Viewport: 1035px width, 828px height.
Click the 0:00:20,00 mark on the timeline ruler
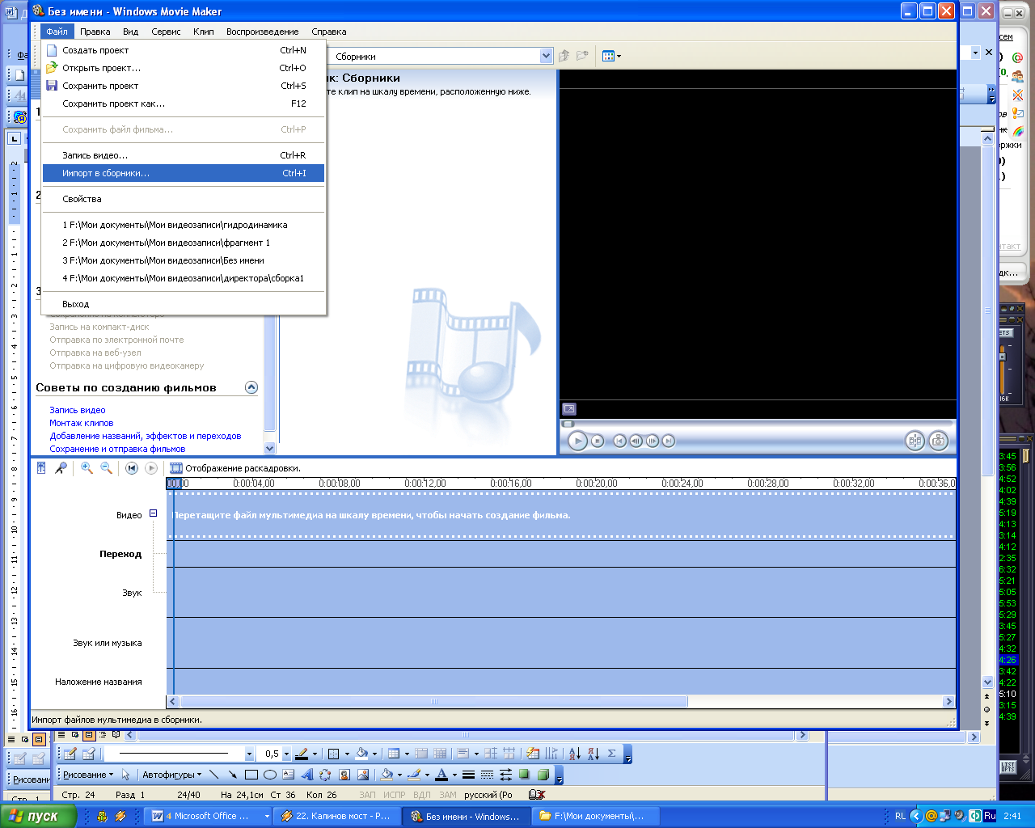click(x=597, y=484)
